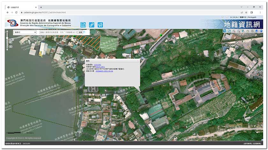Open the megaphone announcements icon
The height and width of the screenshot is (150, 268).
coord(100,25)
